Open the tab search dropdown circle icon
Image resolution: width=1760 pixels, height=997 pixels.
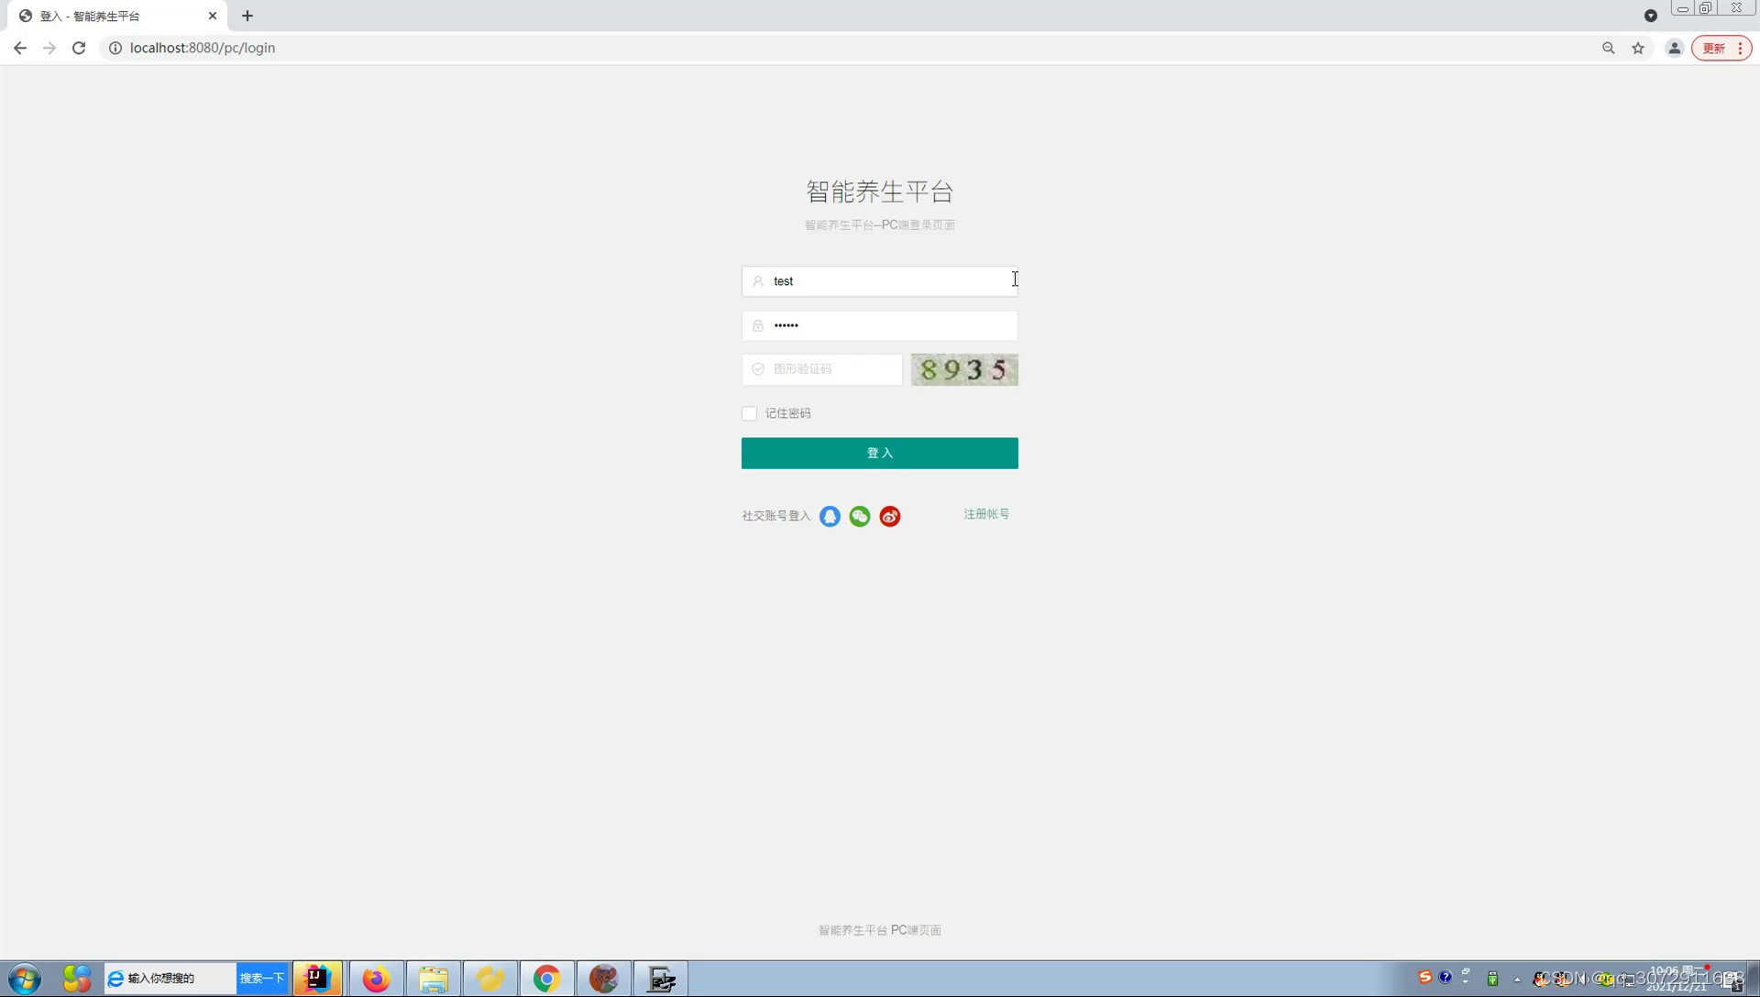1651,16
